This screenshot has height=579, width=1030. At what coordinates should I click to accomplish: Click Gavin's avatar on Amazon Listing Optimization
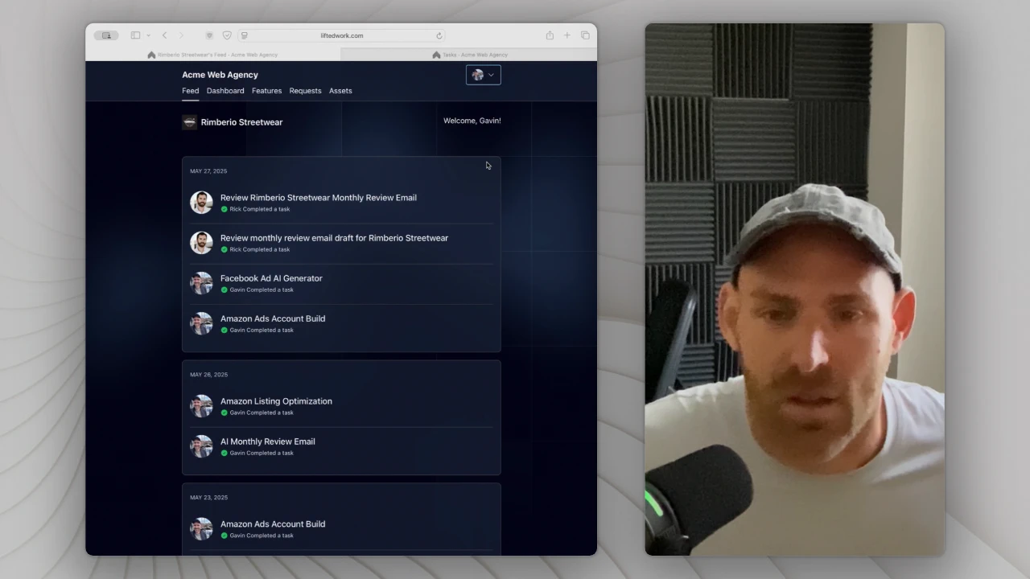click(201, 406)
